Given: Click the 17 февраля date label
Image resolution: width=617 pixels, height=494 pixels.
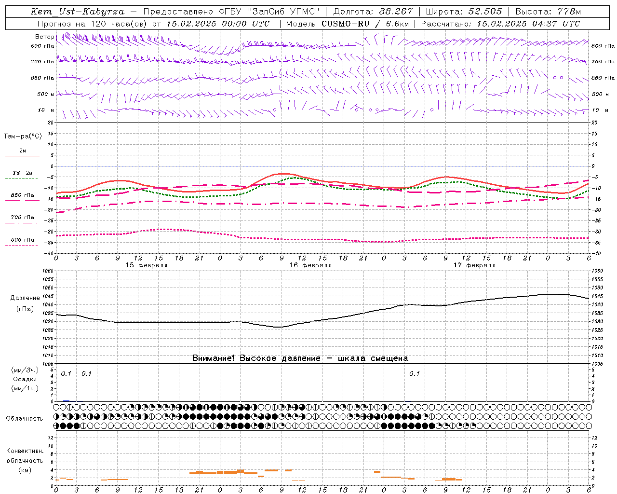Looking at the screenshot, I should point(474,265).
